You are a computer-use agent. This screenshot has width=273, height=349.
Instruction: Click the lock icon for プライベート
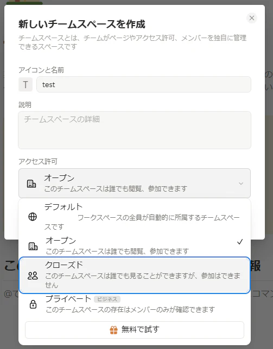pyautogui.click(x=33, y=304)
